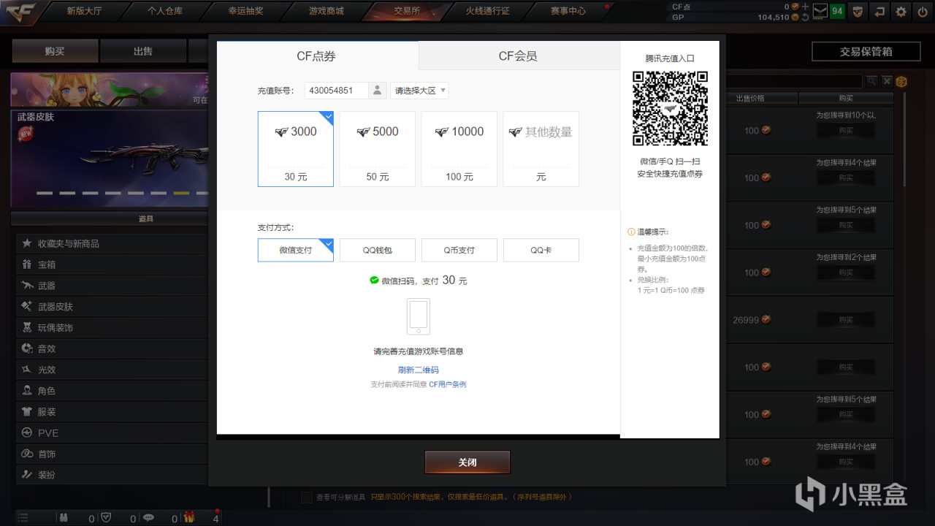The width and height of the screenshot is (935, 526).
Task: Open the friends icon in bottom bar
Action: click(64, 517)
